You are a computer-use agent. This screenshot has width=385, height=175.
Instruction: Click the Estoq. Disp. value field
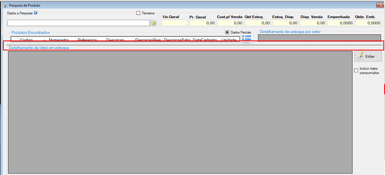pos(285,23)
